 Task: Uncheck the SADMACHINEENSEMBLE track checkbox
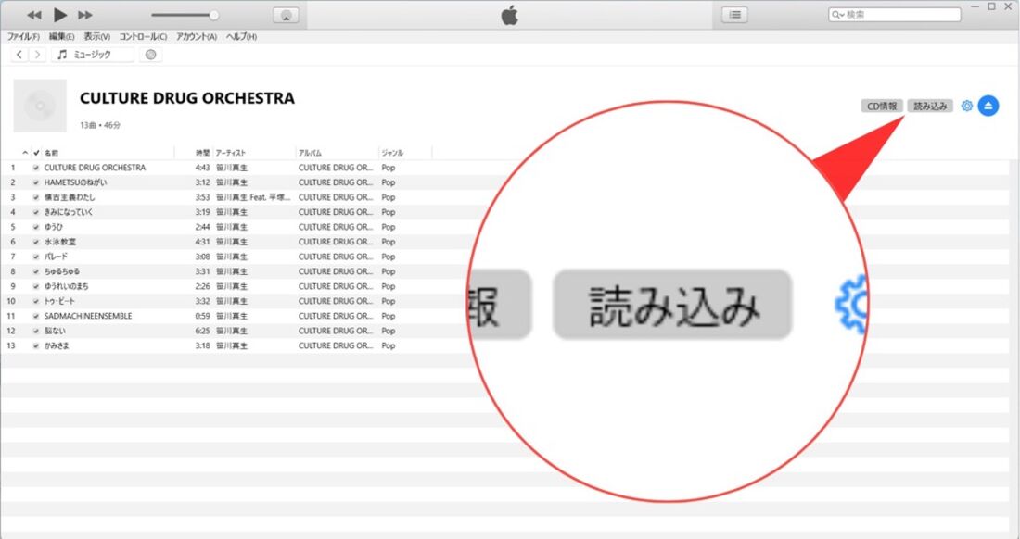[36, 316]
